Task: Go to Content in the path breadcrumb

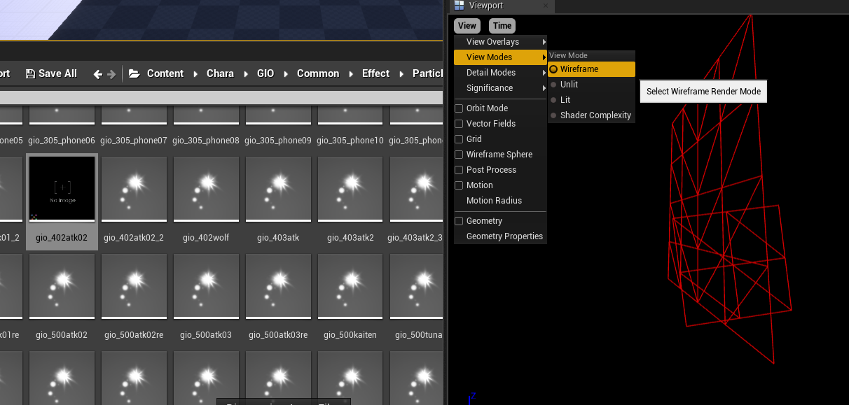Action: (x=165, y=73)
